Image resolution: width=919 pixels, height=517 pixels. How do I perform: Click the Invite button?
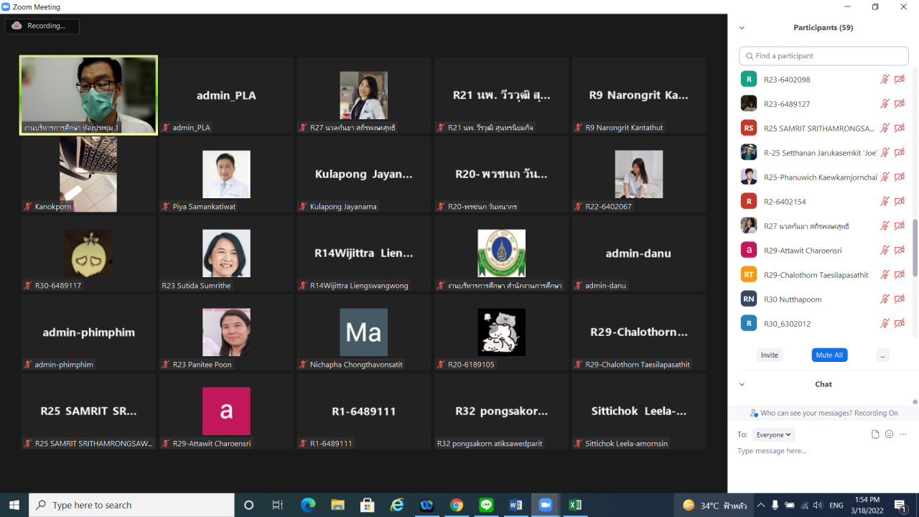point(769,355)
